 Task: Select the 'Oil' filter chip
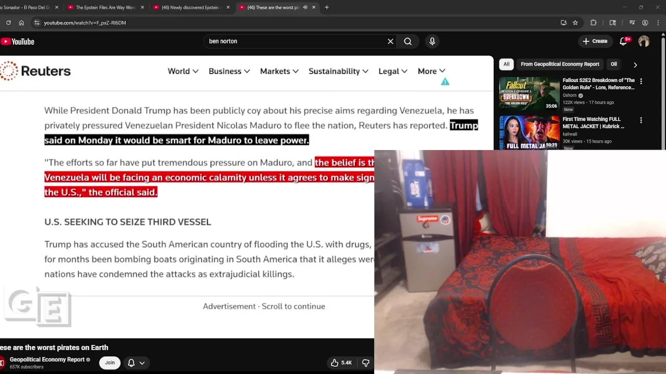613,64
